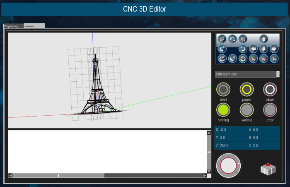Click the code panel scroll down arrow
This screenshot has width=290, height=187.
click(209, 171)
